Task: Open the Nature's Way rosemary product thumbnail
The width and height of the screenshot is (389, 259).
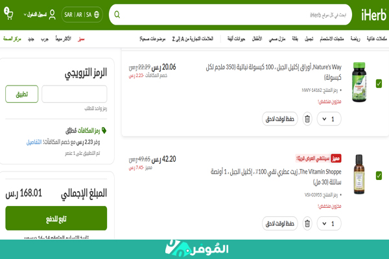Action: click(x=359, y=82)
